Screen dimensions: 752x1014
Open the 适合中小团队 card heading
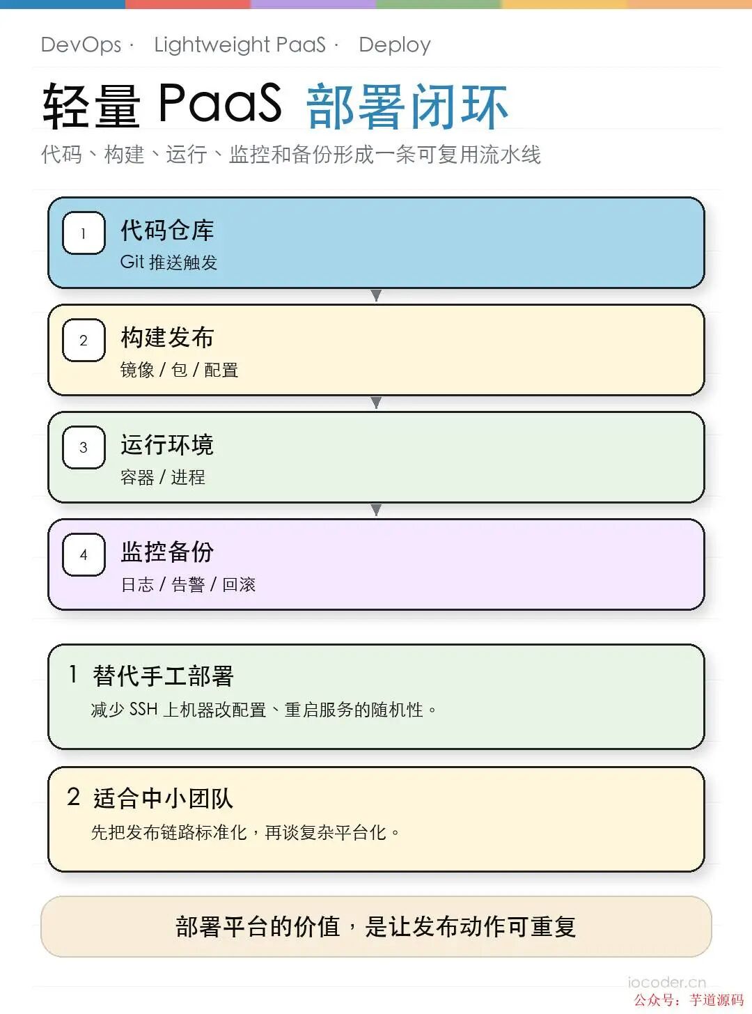click(x=163, y=798)
